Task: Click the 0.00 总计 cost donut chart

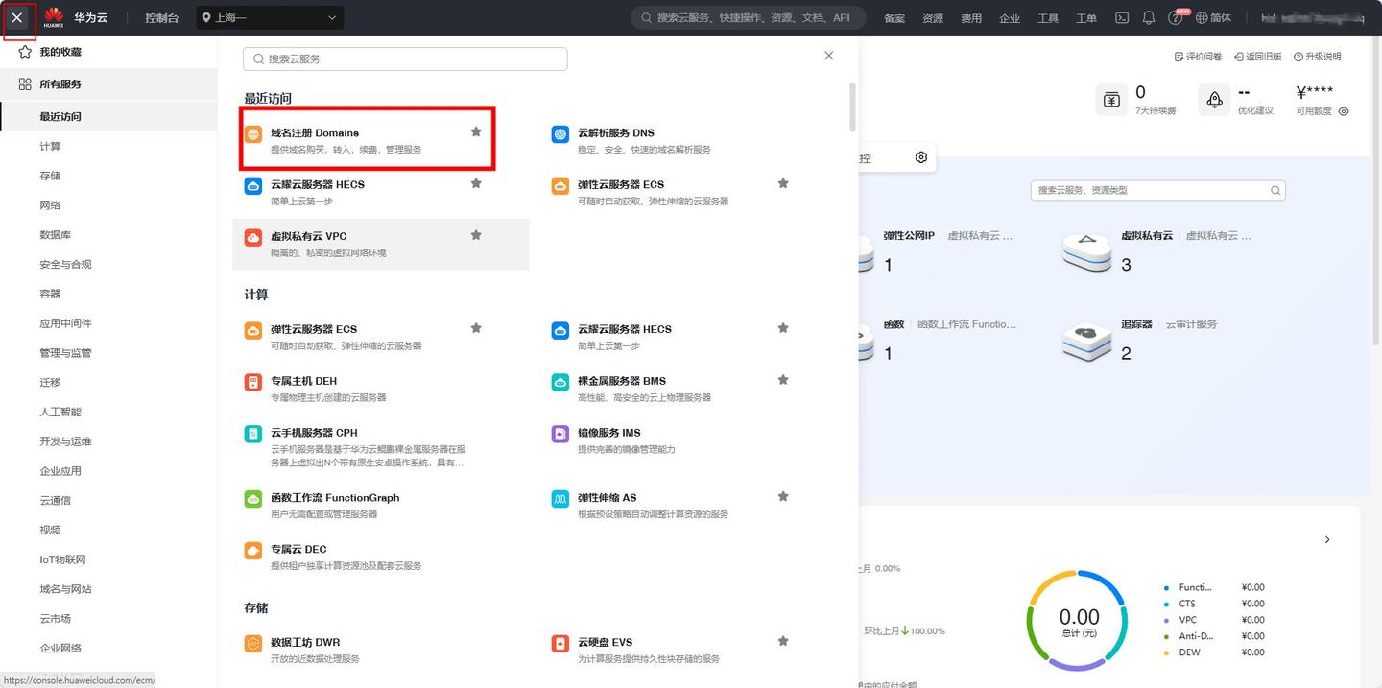Action: (x=1079, y=620)
